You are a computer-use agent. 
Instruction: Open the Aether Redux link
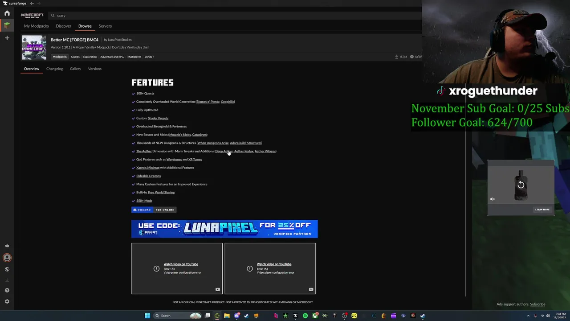244,151
